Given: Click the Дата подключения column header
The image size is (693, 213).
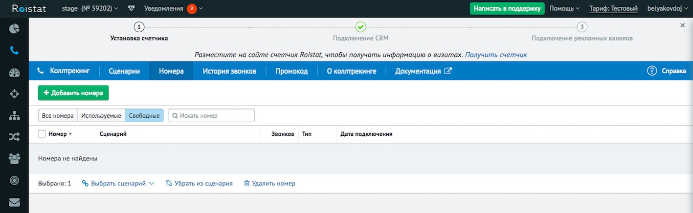Looking at the screenshot, I should (366, 134).
